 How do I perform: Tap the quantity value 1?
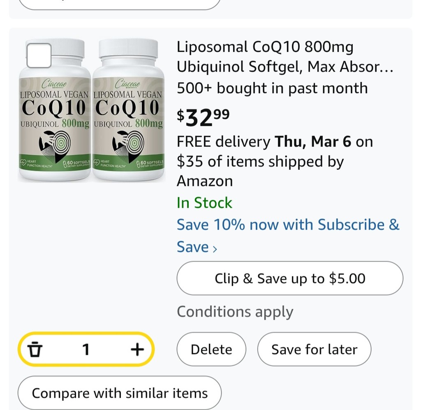click(x=86, y=349)
